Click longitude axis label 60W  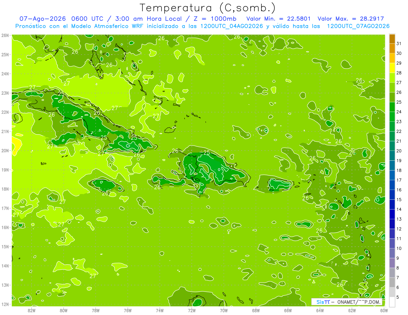click(x=384, y=311)
